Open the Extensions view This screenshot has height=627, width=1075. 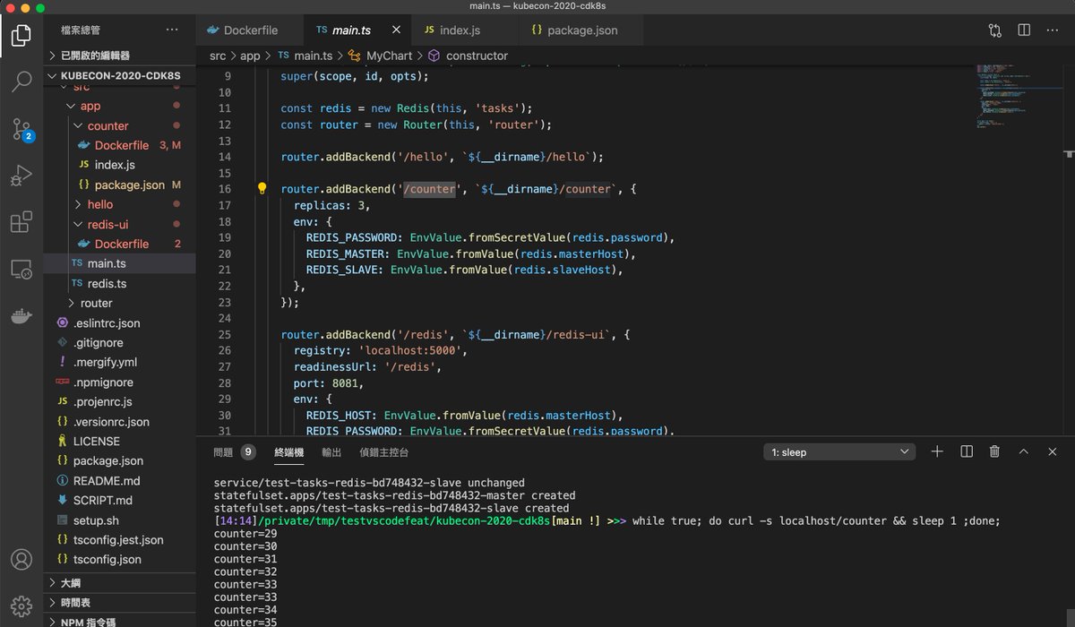(x=21, y=222)
